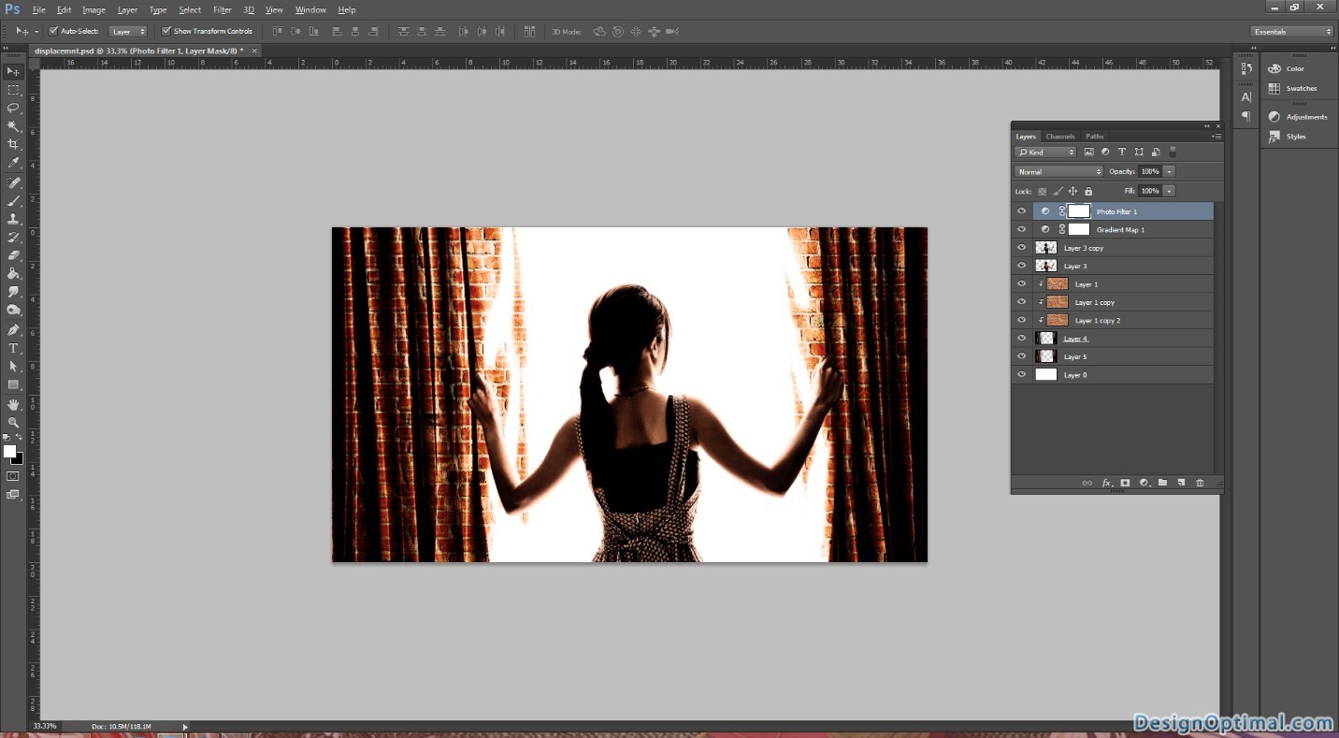Open the File menu
This screenshot has height=738, width=1339.
coord(38,9)
